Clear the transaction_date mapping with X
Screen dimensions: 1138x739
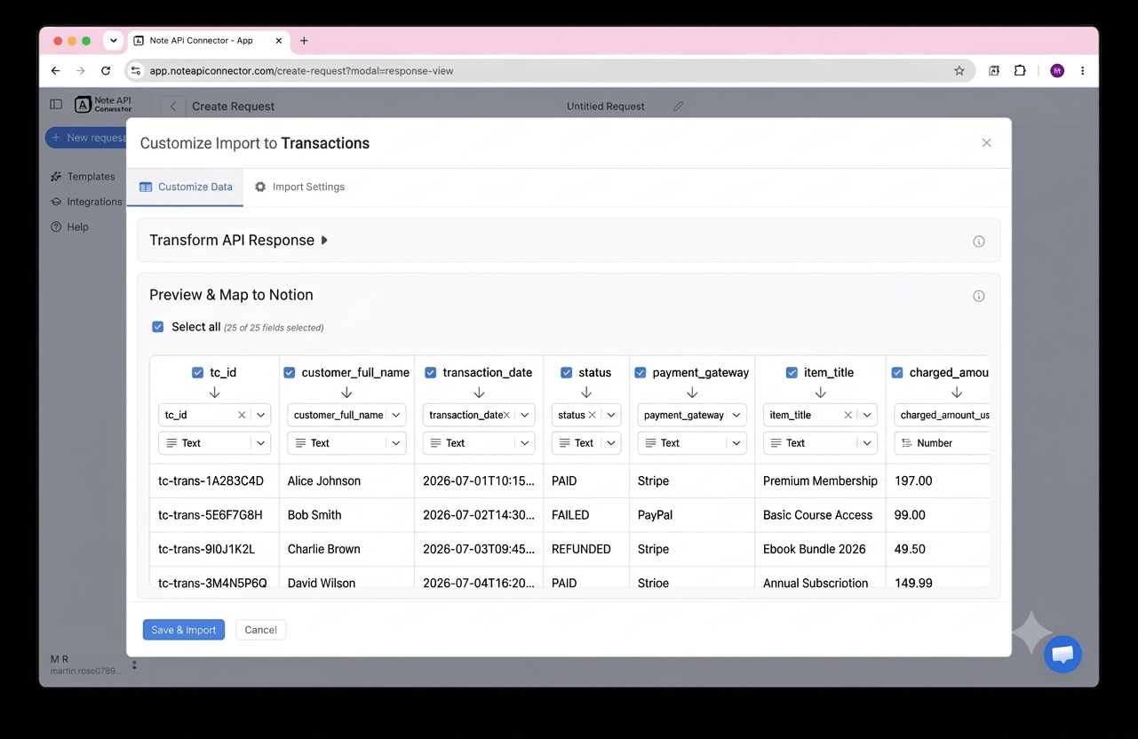coord(506,415)
